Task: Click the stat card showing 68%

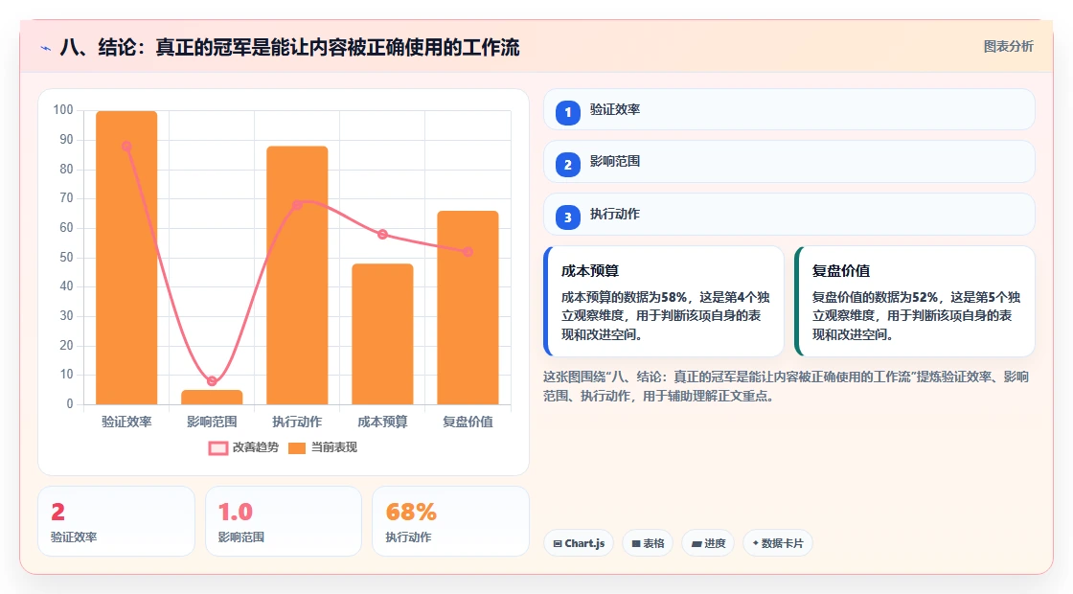Action: [x=450, y=521]
